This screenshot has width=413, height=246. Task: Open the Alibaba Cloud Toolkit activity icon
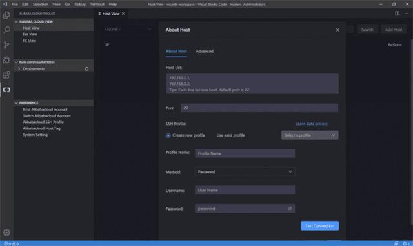6,90
